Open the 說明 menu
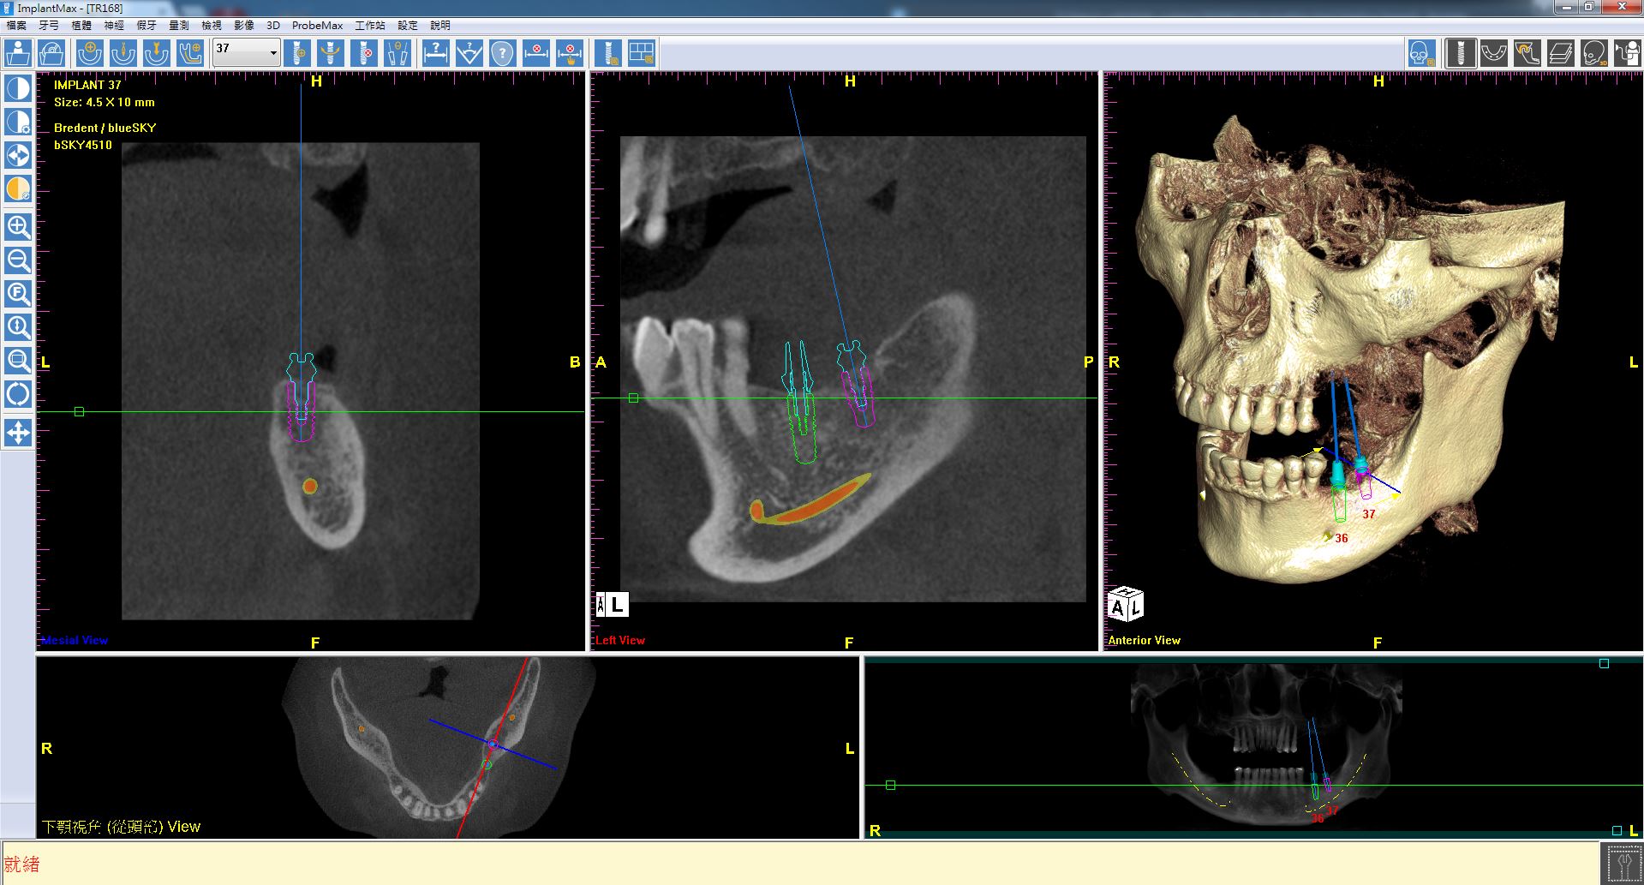 tap(440, 26)
